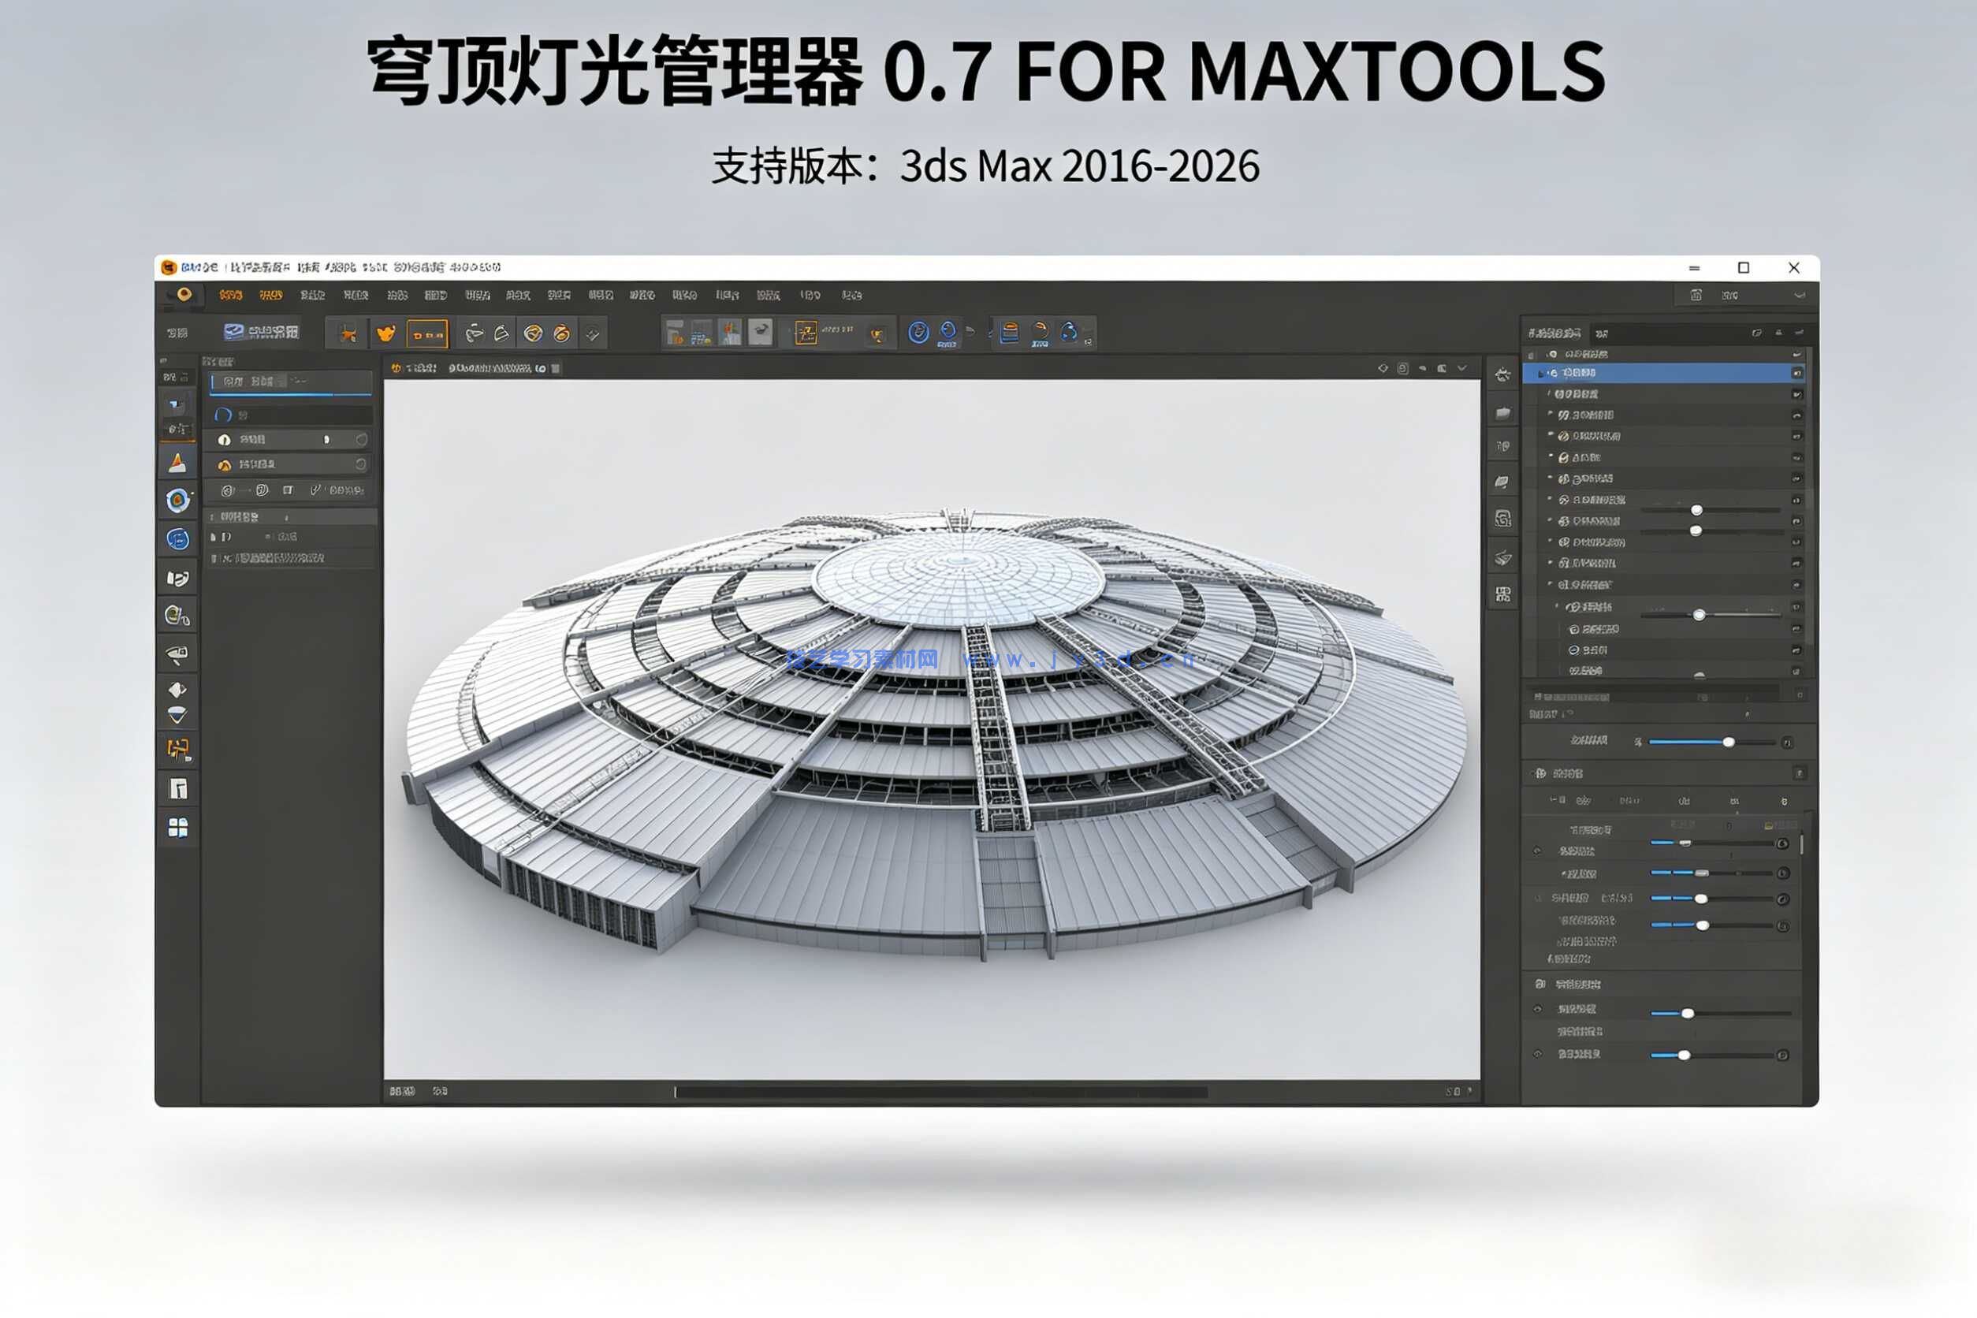Viewport: 1977px width, 1318px height.
Task: Select the blue ring with orange center tool
Action: pos(177,501)
